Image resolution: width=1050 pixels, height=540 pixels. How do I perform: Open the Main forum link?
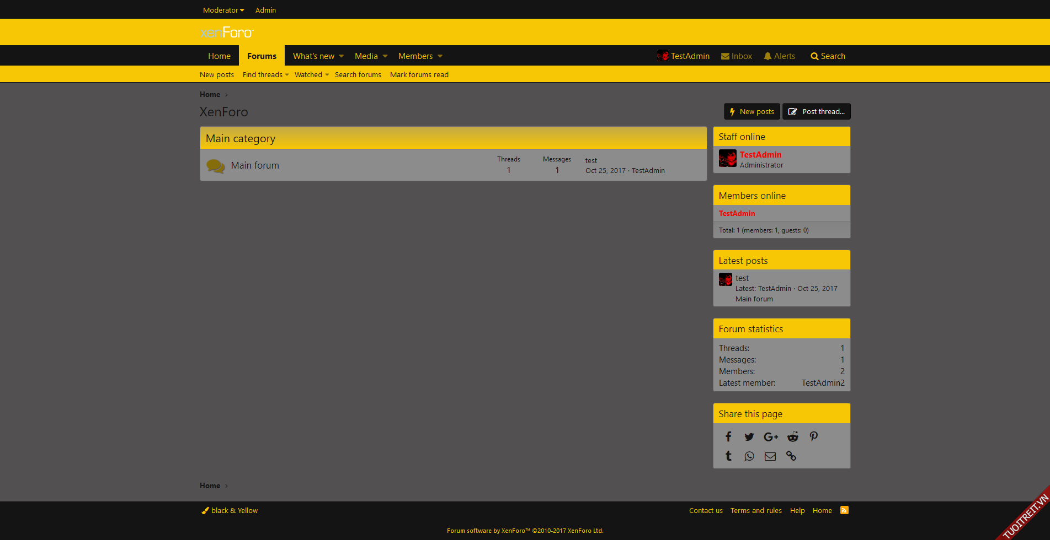coord(255,165)
